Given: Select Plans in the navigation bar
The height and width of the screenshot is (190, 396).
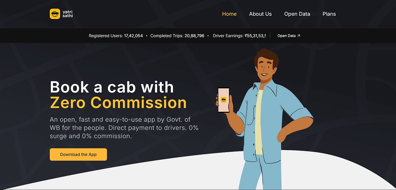Looking at the screenshot, I should click(x=329, y=14).
